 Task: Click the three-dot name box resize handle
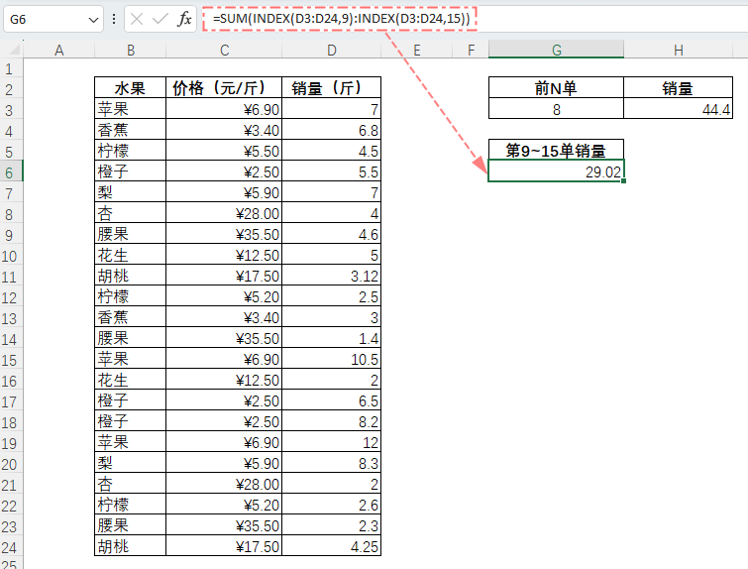coord(114,19)
